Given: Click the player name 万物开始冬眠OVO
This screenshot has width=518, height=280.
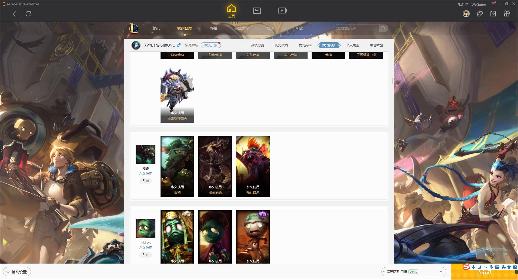Looking at the screenshot, I should (x=160, y=45).
